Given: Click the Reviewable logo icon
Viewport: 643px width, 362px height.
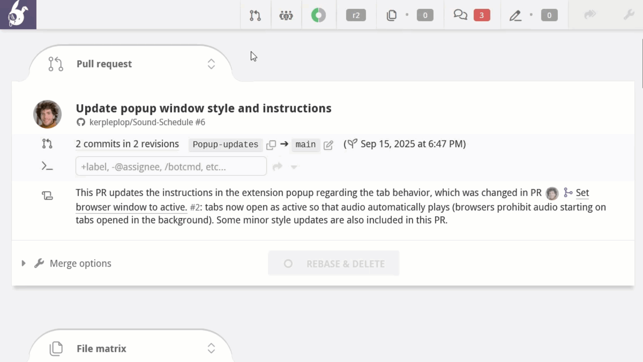Looking at the screenshot, I should tap(18, 14).
